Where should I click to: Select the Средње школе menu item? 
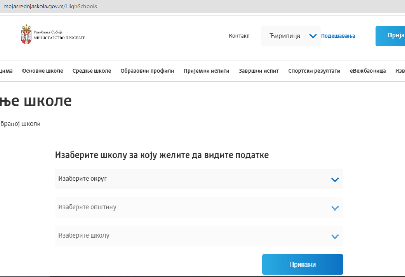(92, 71)
